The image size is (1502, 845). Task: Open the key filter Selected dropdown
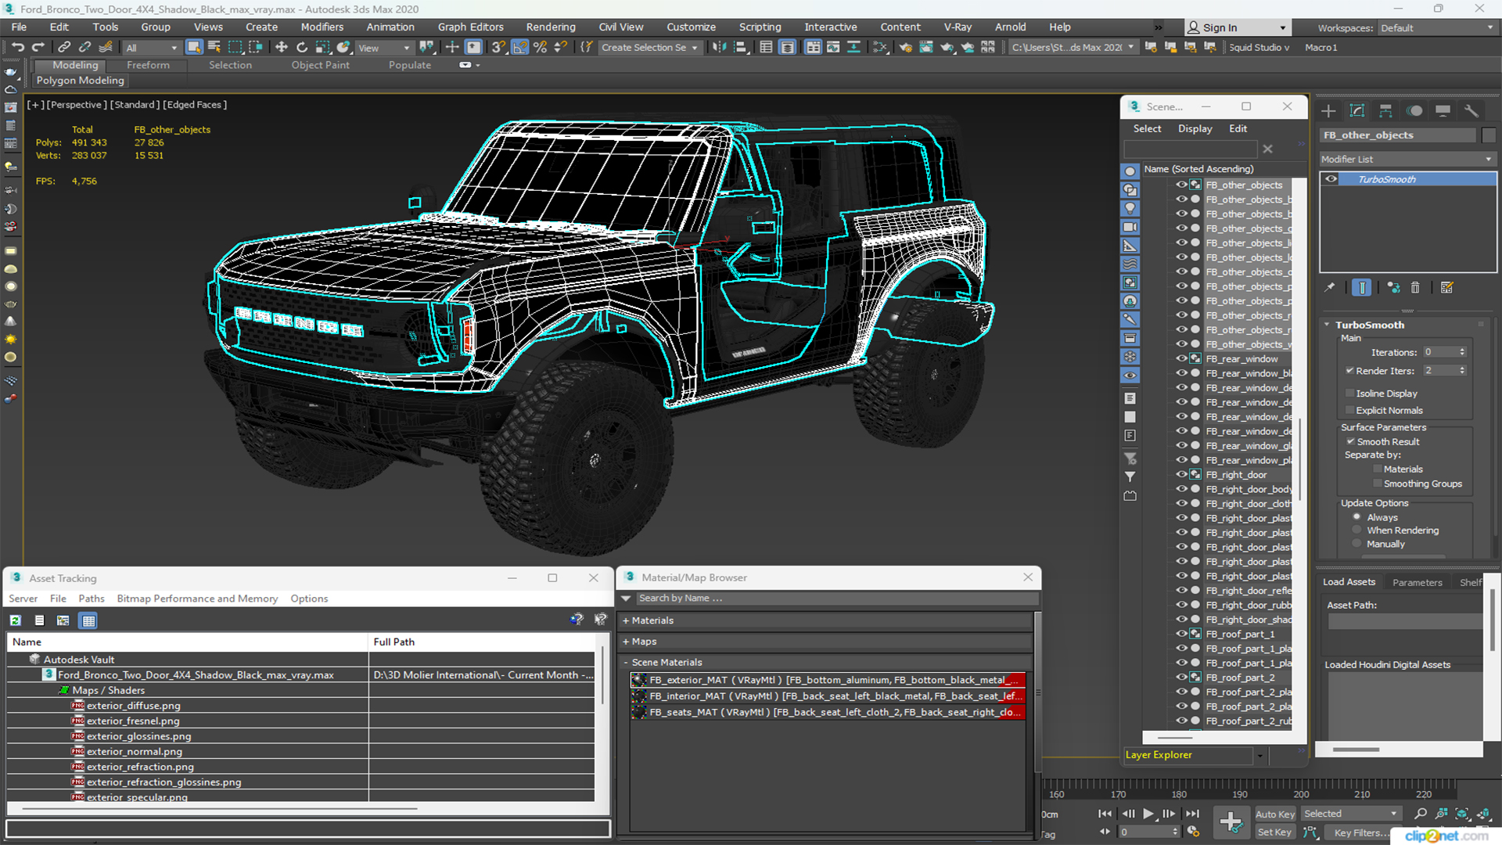[x=1351, y=814]
